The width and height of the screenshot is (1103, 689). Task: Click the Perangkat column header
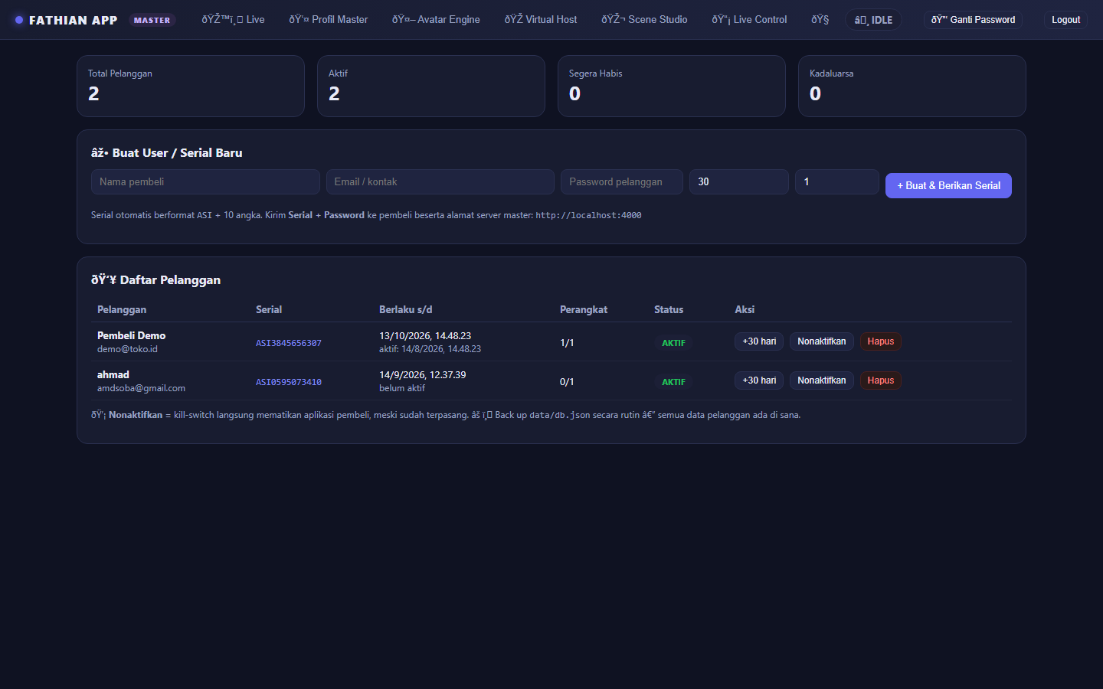[x=584, y=310]
